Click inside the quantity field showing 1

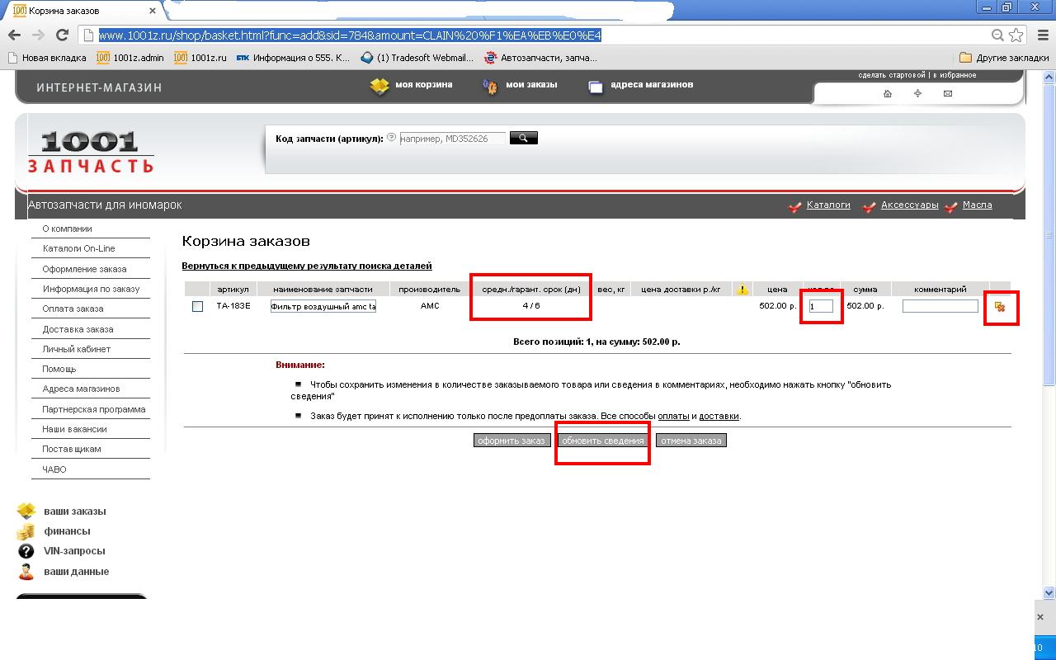tap(821, 306)
